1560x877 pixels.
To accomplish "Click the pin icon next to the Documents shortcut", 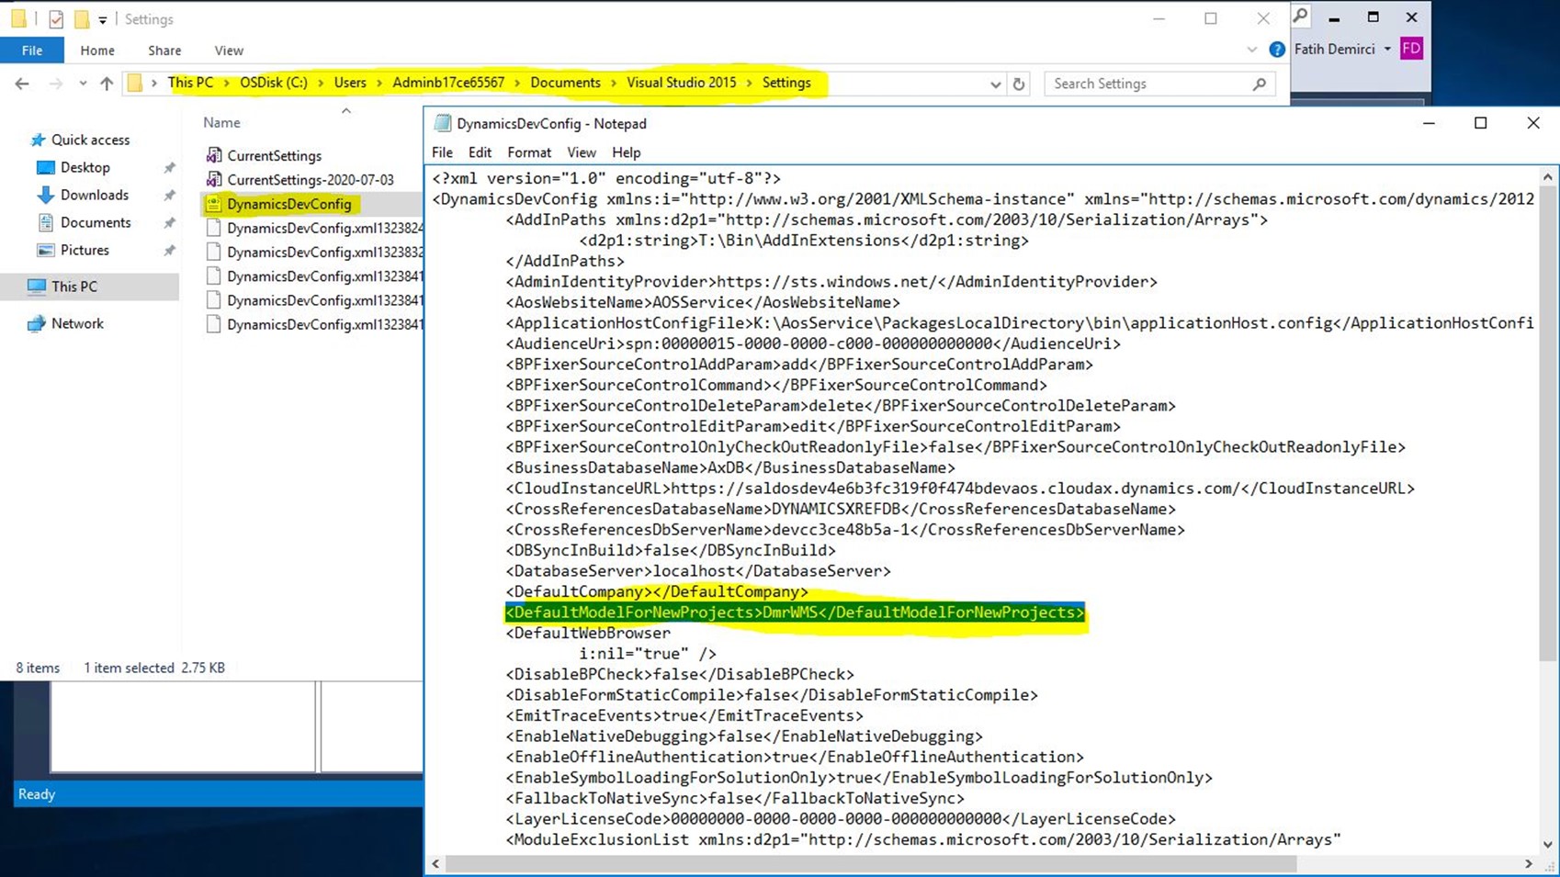I will pyautogui.click(x=169, y=223).
